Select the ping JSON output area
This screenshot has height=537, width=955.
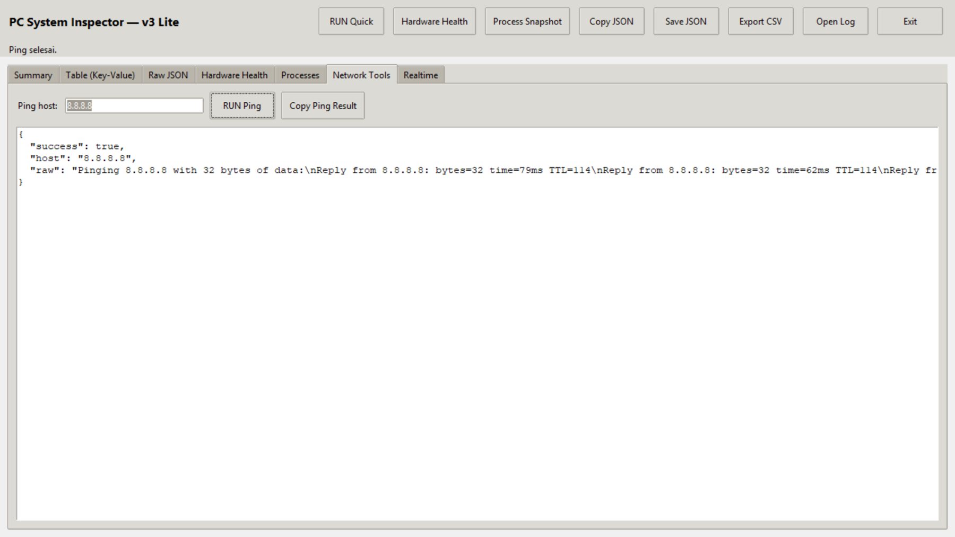(477, 318)
